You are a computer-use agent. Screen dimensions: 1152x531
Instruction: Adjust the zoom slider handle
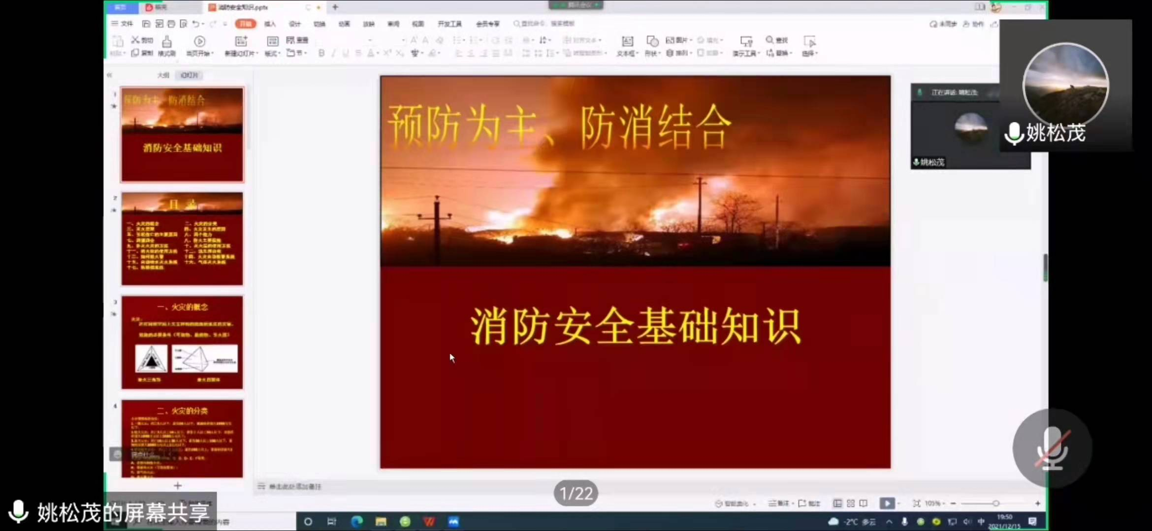(x=995, y=503)
